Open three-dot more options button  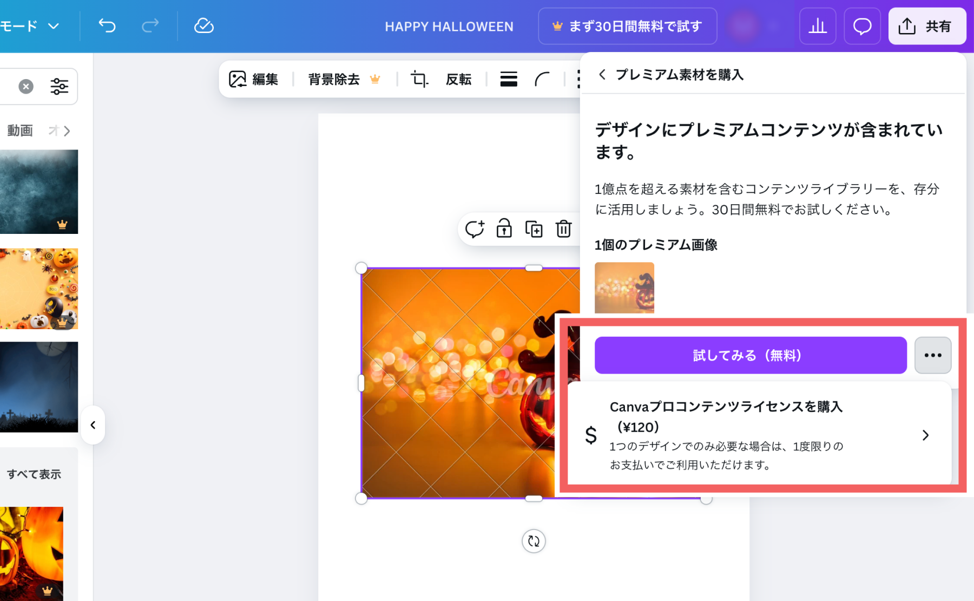(932, 355)
